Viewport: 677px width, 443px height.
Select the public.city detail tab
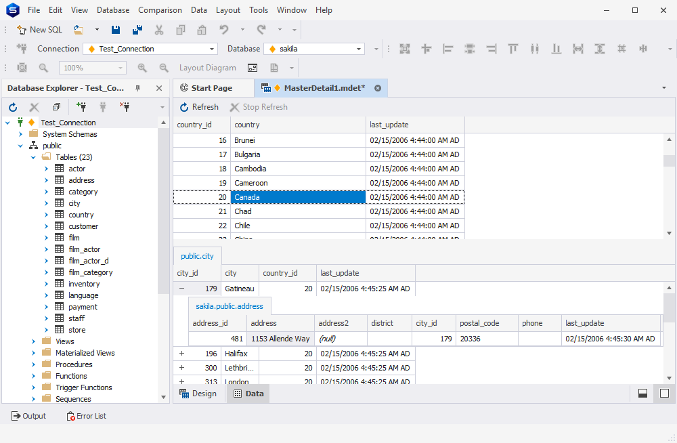coord(197,256)
